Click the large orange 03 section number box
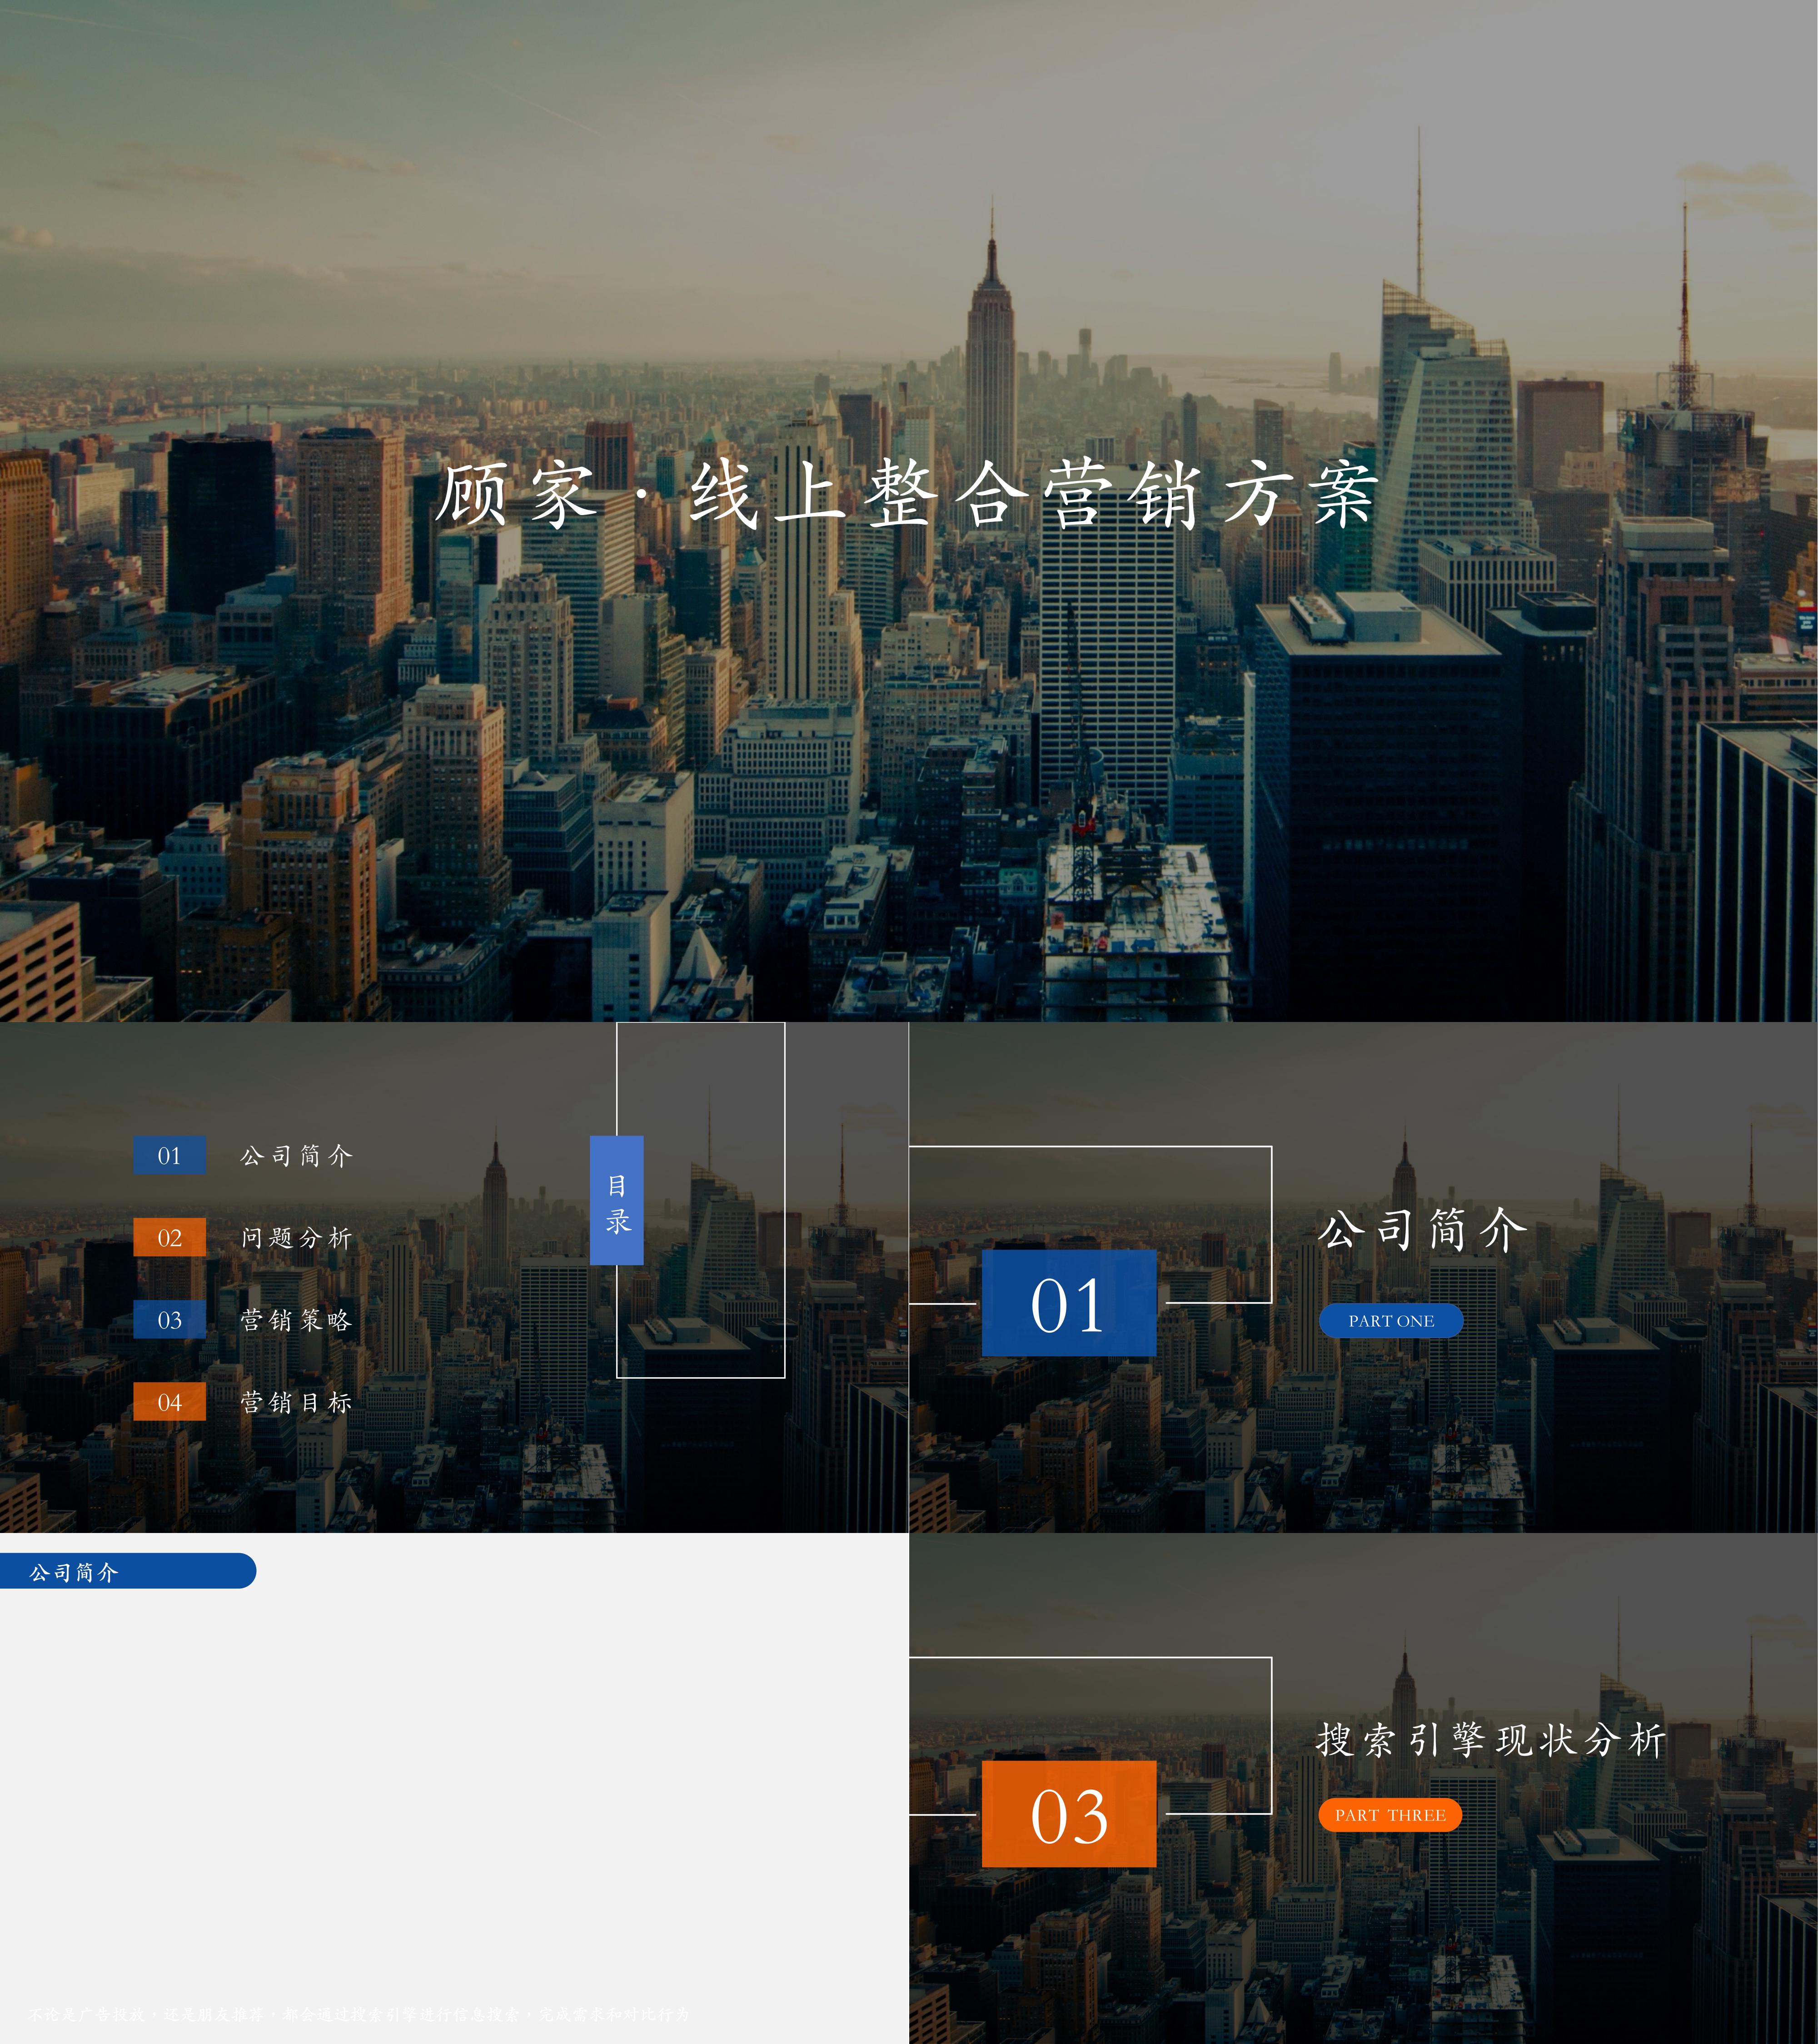This screenshot has height=2044, width=1818. point(1069,1814)
